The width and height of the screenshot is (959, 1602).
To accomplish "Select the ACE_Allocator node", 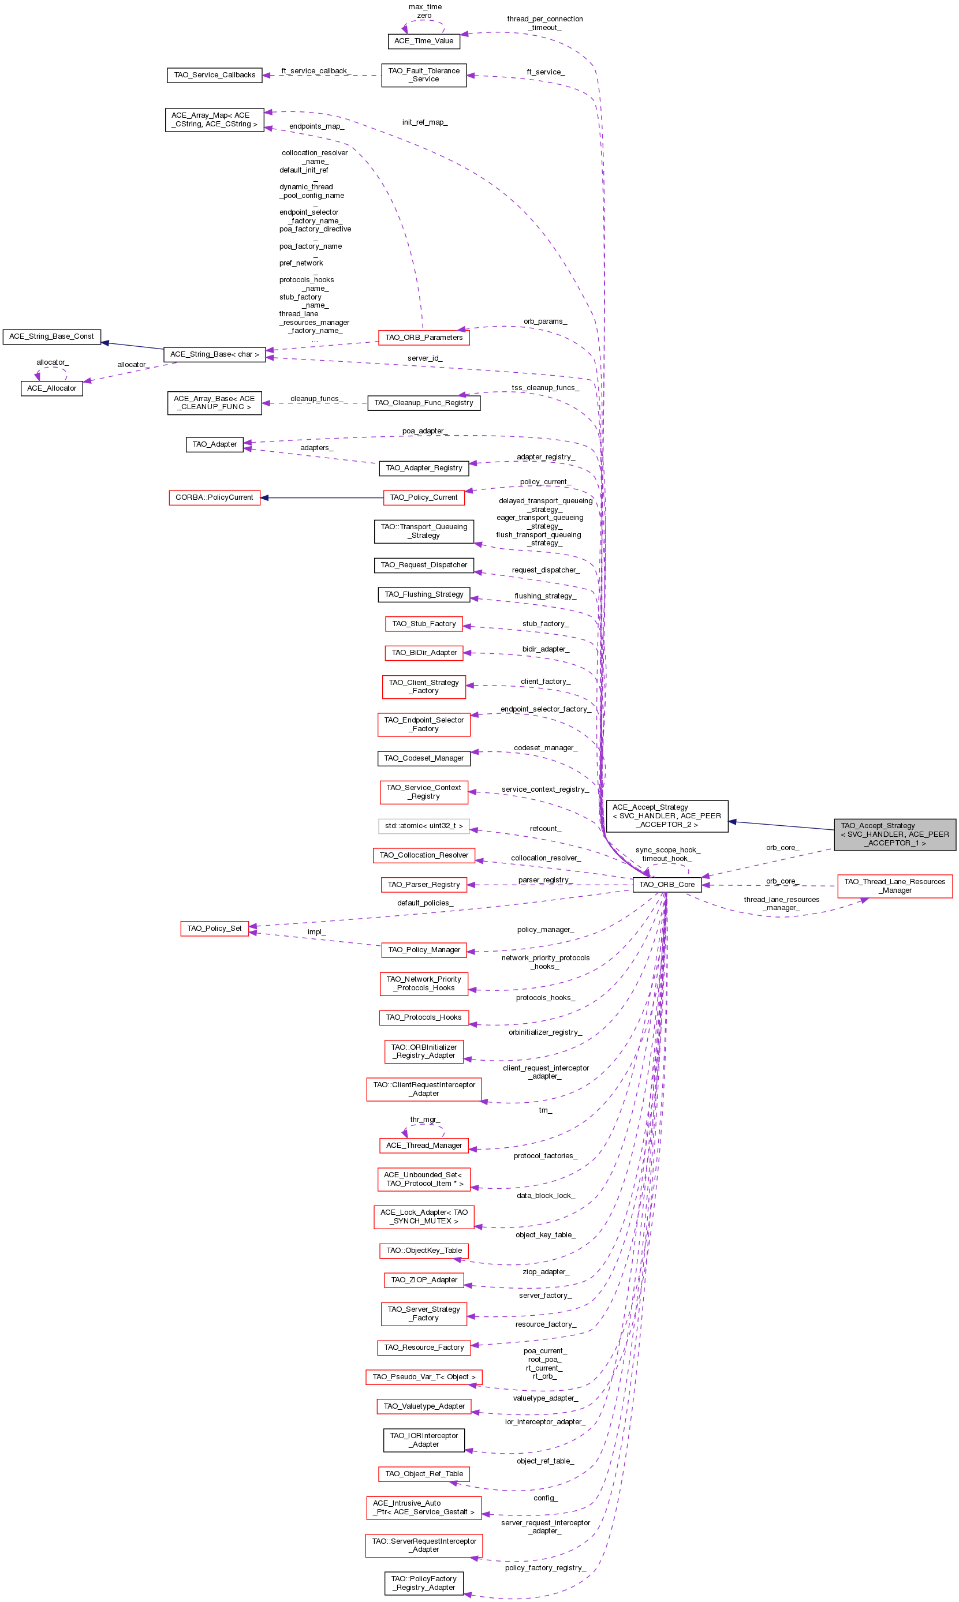I will click(x=52, y=388).
